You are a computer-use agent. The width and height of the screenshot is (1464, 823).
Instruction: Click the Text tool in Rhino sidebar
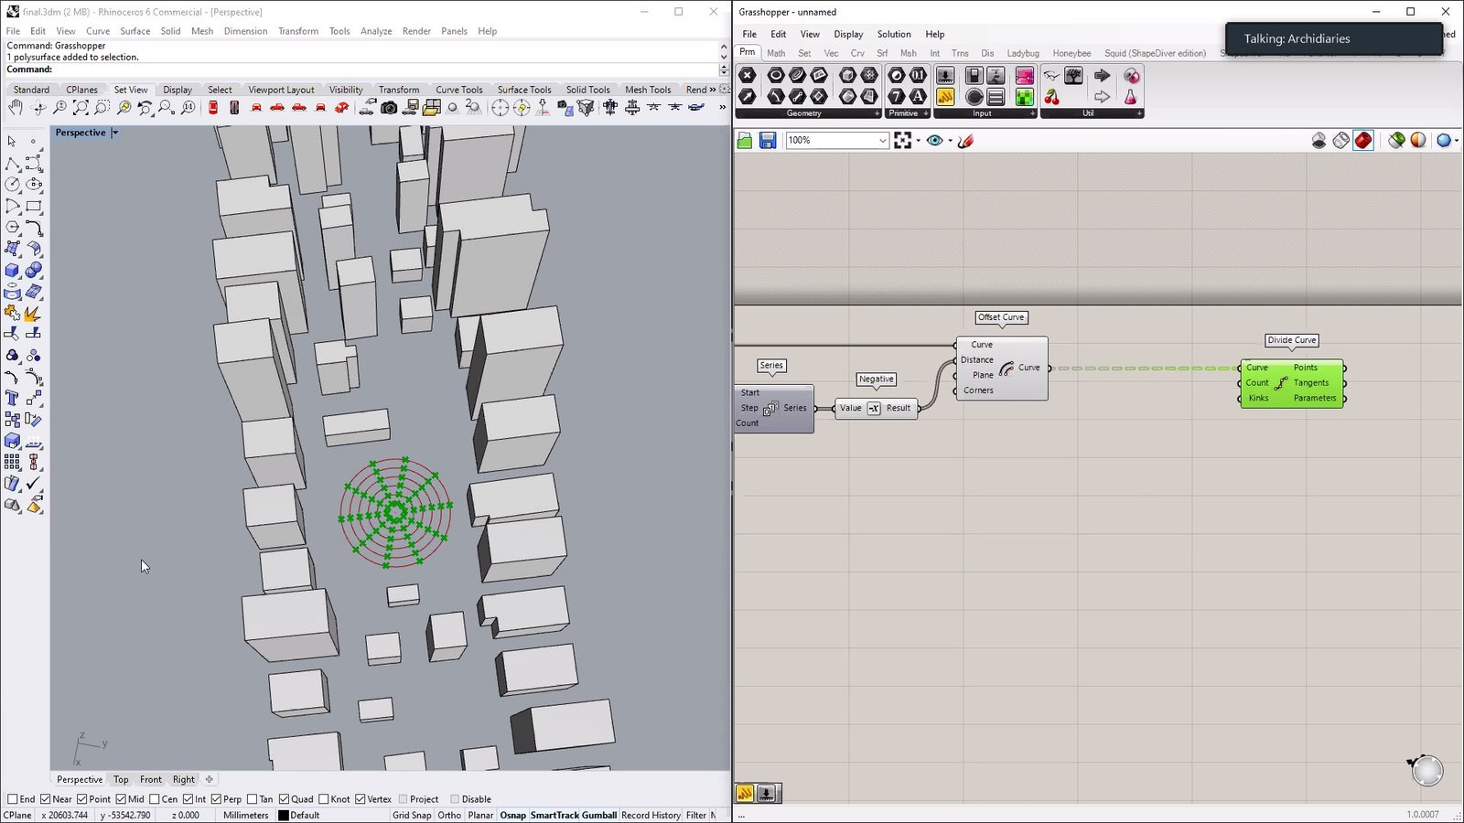click(x=13, y=398)
